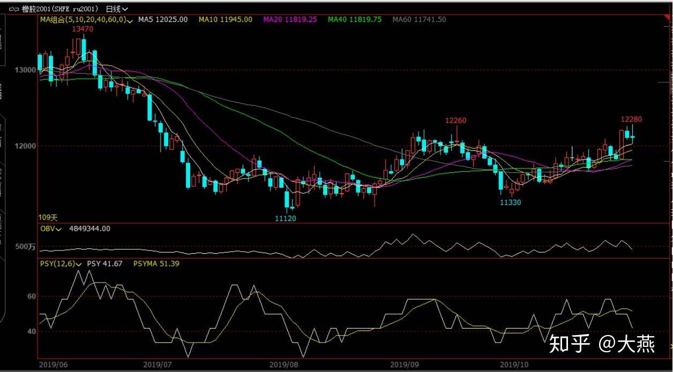Click the MA60 11741.50 gray label
Screen dimensions: 673x372
[x=419, y=20]
